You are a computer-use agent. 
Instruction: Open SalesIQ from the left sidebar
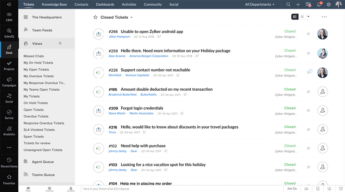tap(9, 33)
